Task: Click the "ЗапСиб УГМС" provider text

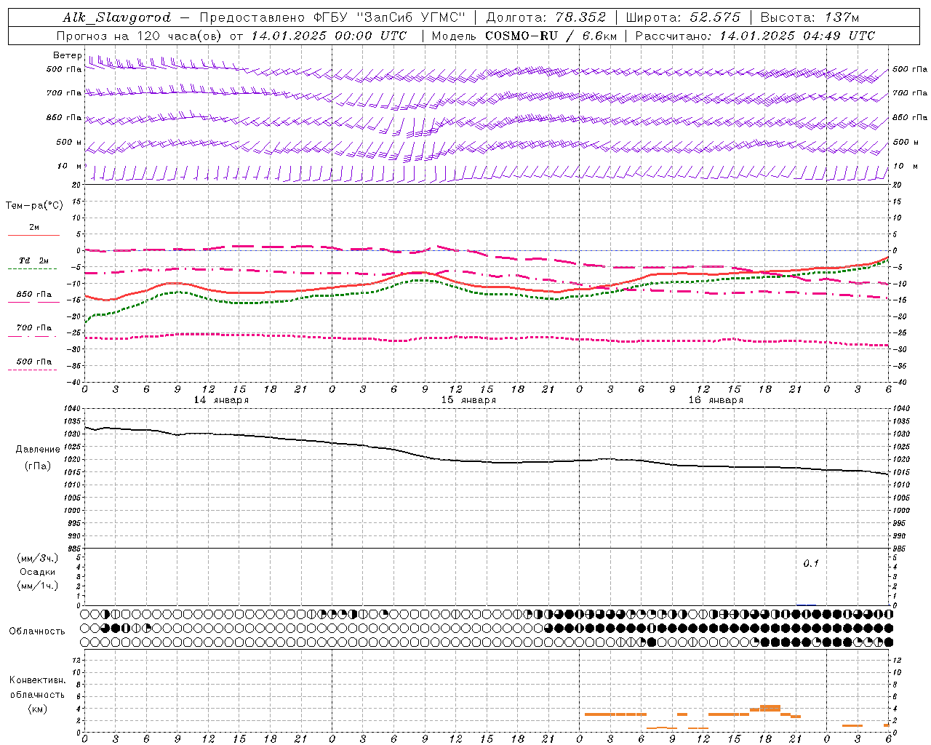Action: pyautogui.click(x=411, y=17)
